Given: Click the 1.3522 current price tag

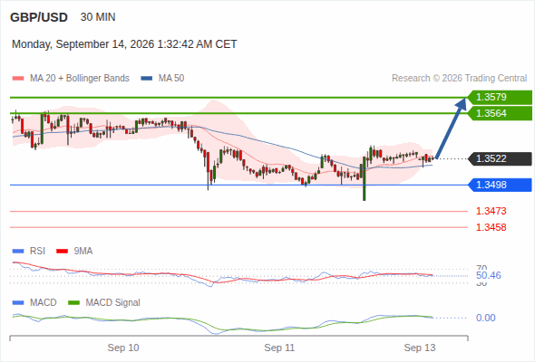Looking at the screenshot, I should 500,158.
